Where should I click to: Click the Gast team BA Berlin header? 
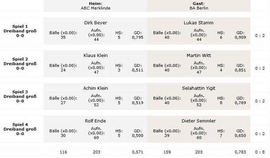[x=199, y=6]
